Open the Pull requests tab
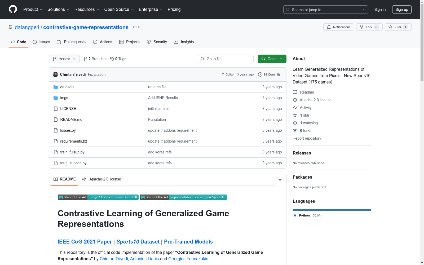This screenshot has width=424, height=265. (71, 42)
